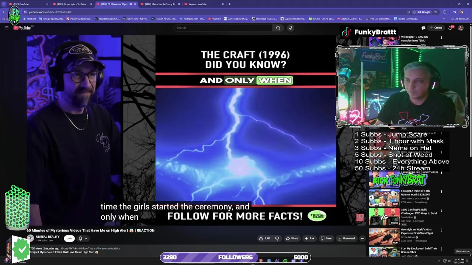Open a new browser tab

229,4
